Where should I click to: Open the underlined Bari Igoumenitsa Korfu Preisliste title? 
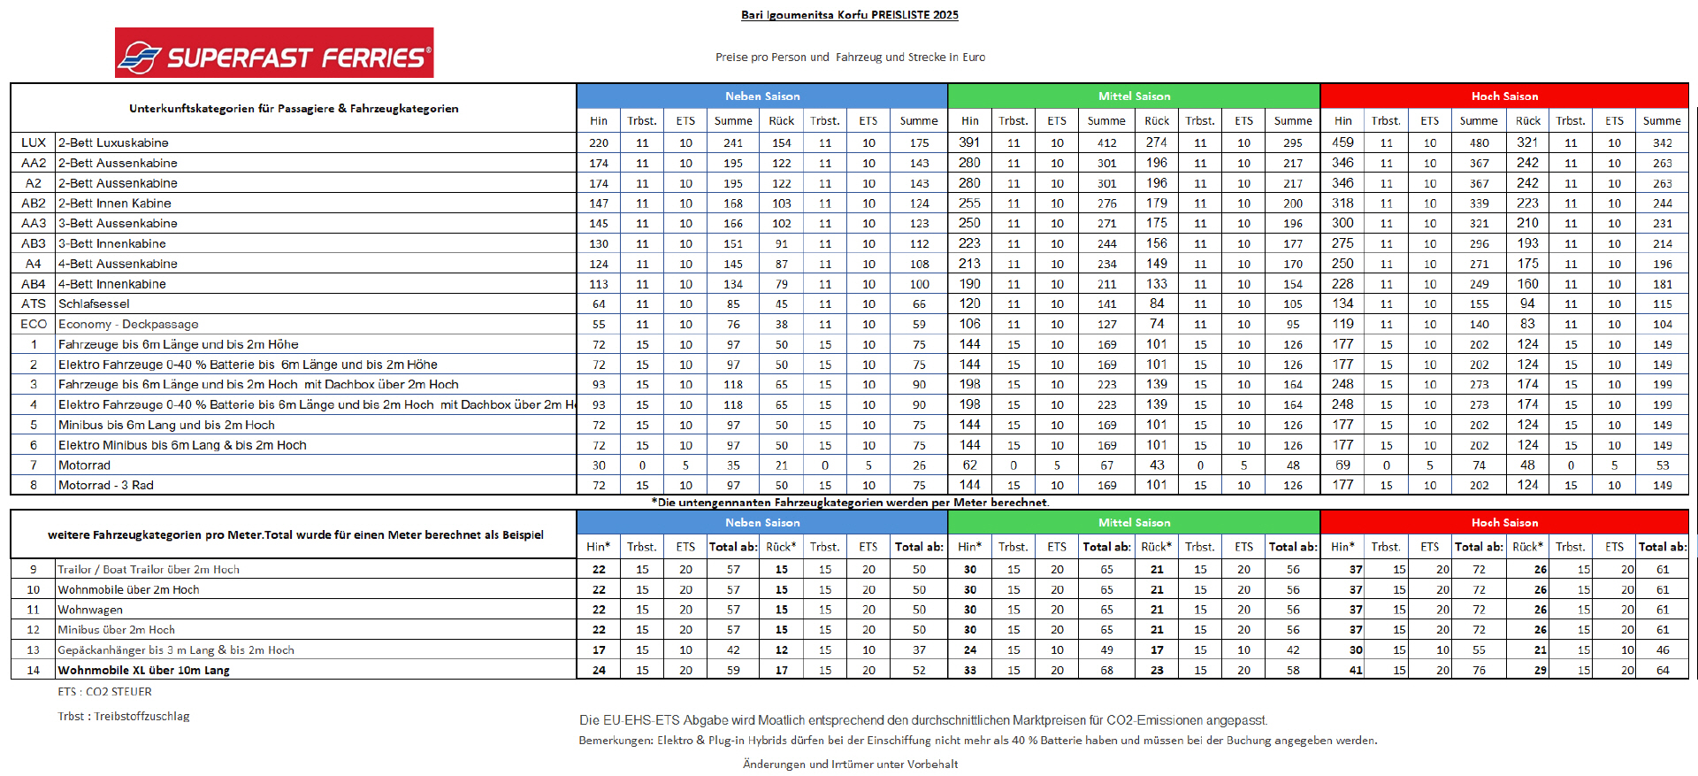(849, 15)
